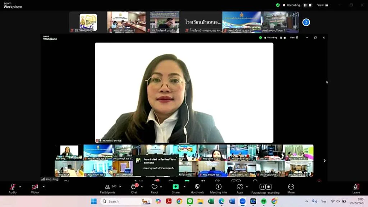
Task: Click the Leave meeting button
Action: point(356,189)
